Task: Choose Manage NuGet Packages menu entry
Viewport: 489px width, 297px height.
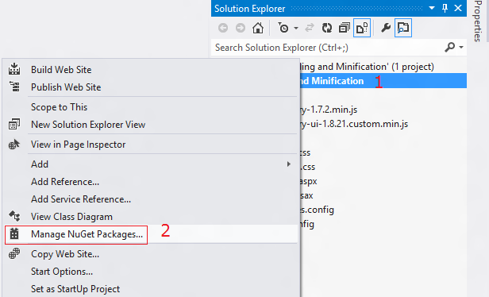Action: pos(87,234)
